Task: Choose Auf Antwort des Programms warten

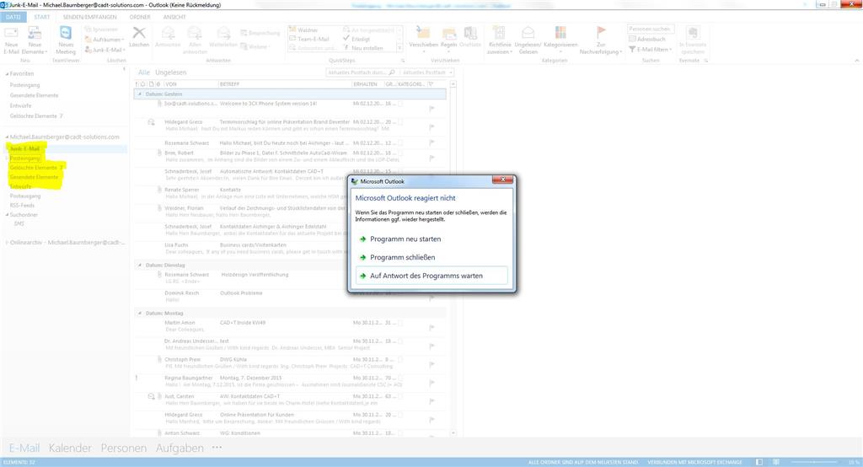Action: 431,276
